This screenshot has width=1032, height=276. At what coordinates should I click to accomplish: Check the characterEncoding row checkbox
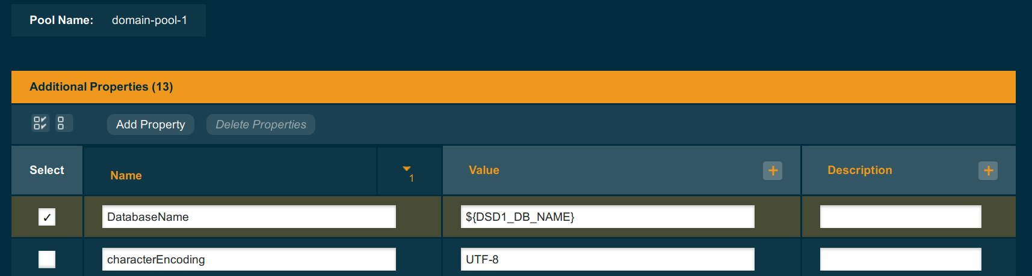tap(47, 259)
